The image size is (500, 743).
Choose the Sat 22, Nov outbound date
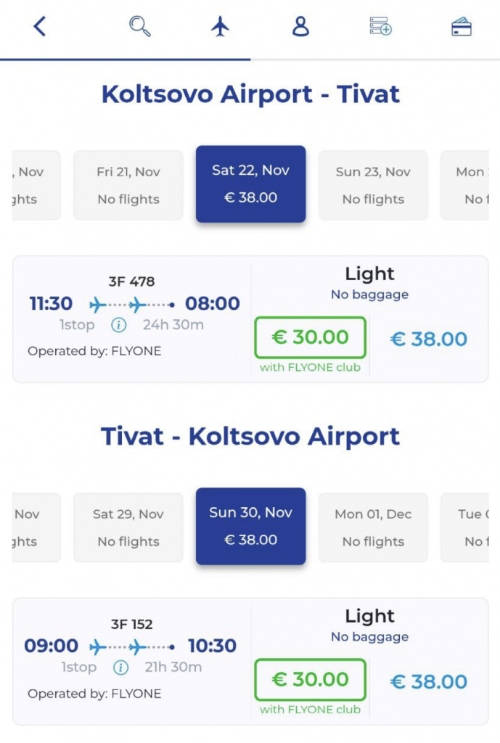250,184
